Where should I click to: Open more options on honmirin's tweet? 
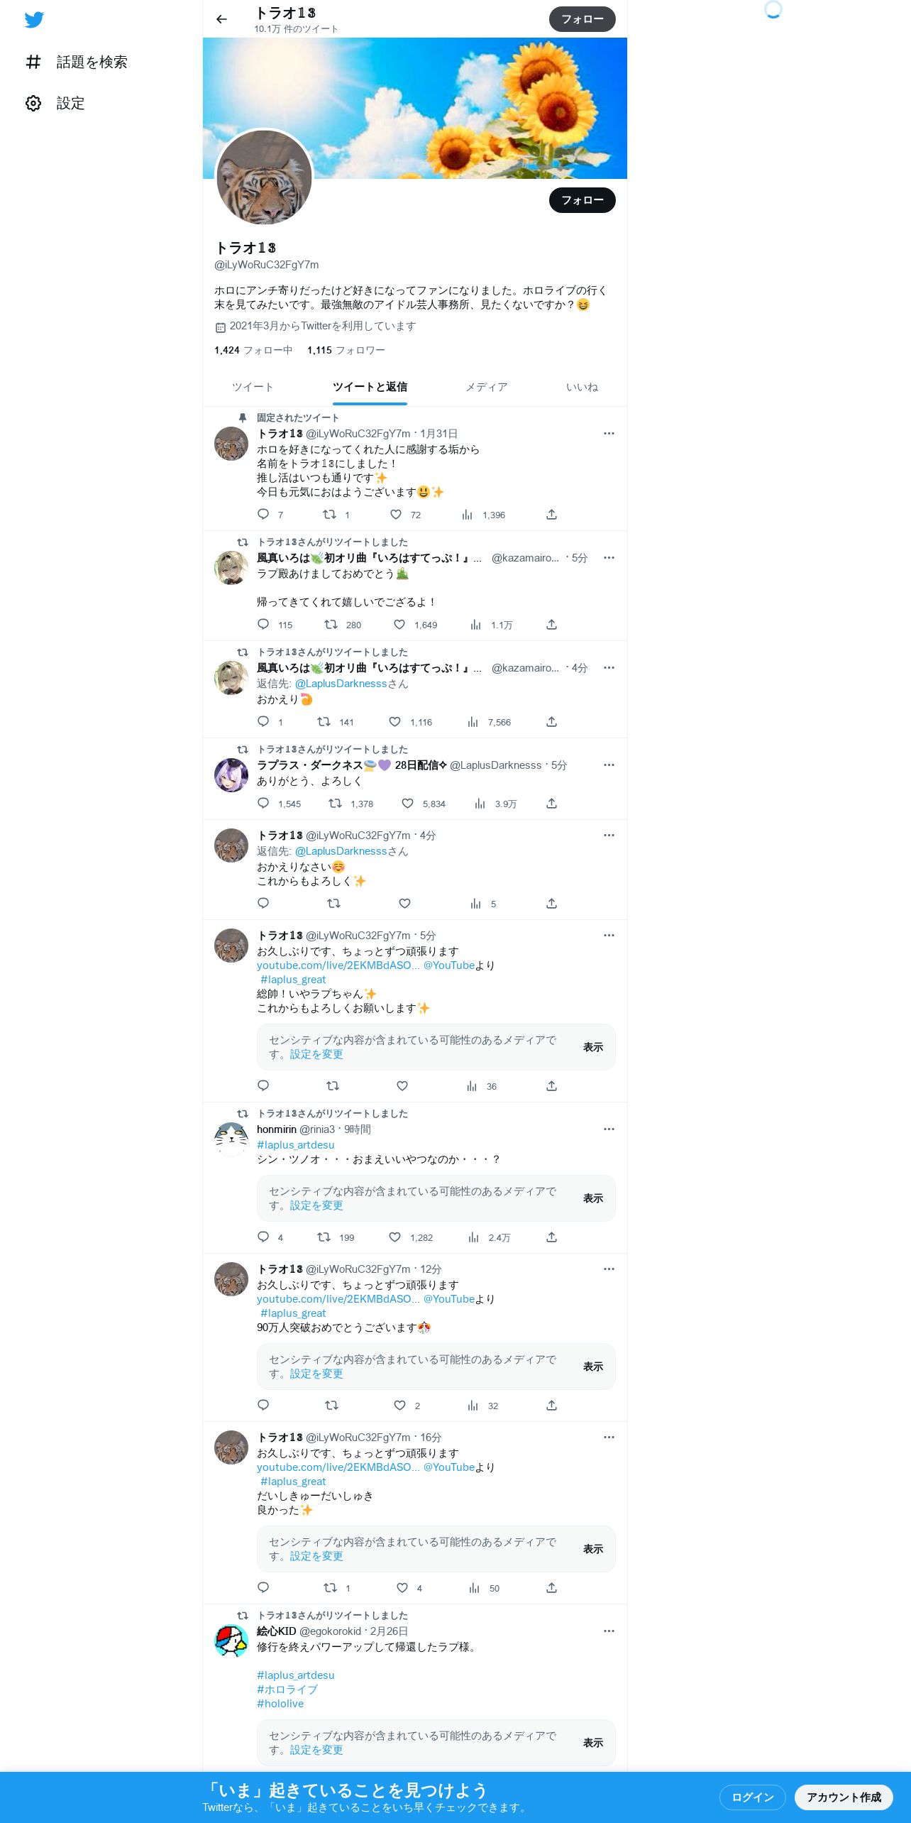pyautogui.click(x=609, y=1129)
